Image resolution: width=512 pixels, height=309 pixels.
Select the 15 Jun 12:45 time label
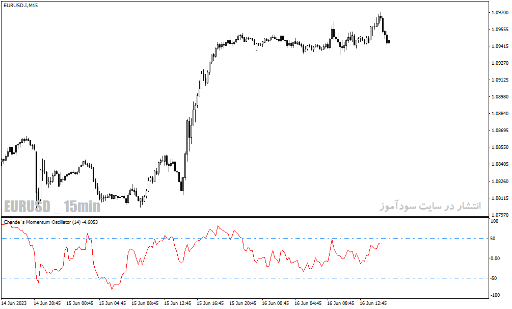(177, 303)
